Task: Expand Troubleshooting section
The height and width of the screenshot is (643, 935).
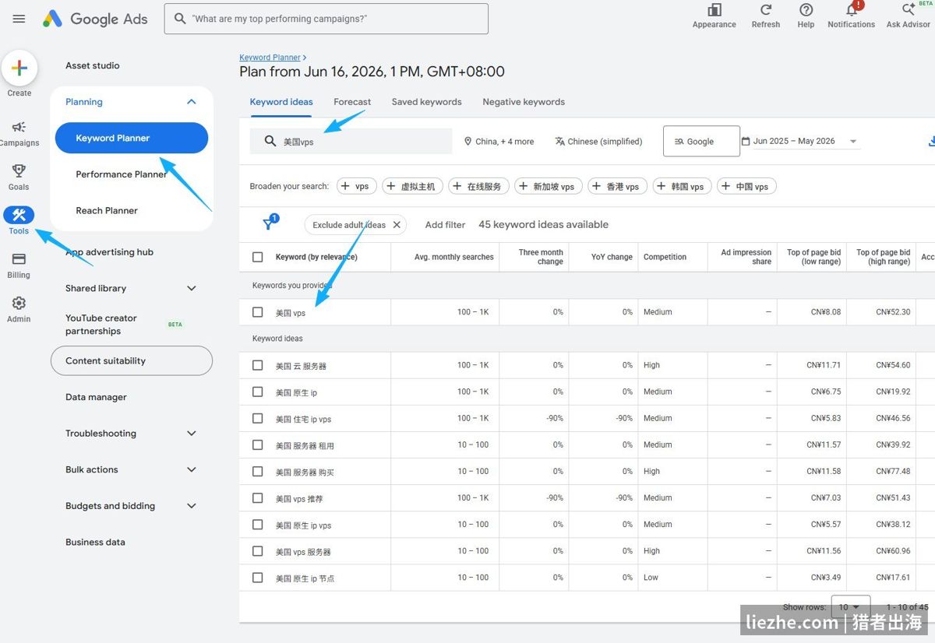Action: [192, 434]
